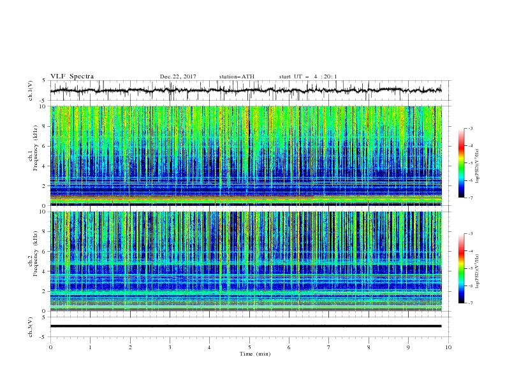
Task: Click the 'ch.3(V)' axis label
Action: coord(31,327)
